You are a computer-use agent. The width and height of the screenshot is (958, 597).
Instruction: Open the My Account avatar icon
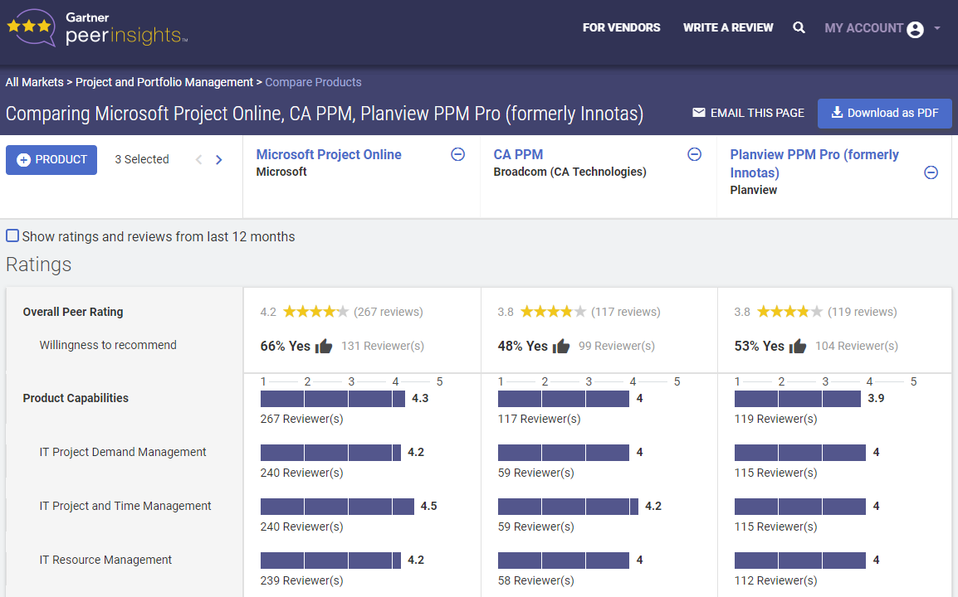click(x=915, y=29)
